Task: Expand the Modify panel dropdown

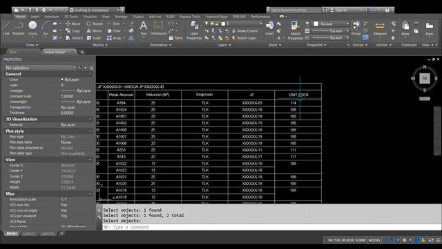Action: click(x=99, y=45)
